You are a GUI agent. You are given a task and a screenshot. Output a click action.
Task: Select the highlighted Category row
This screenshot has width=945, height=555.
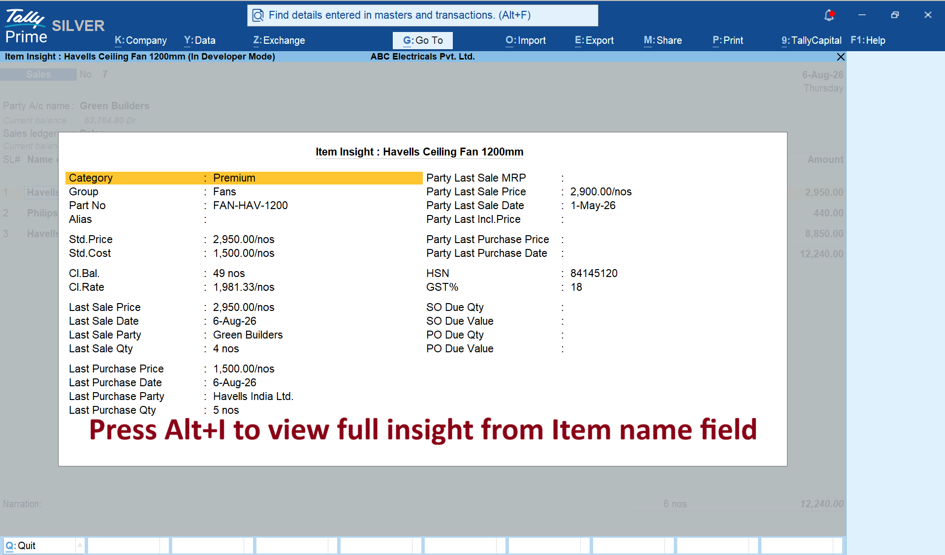pos(244,178)
